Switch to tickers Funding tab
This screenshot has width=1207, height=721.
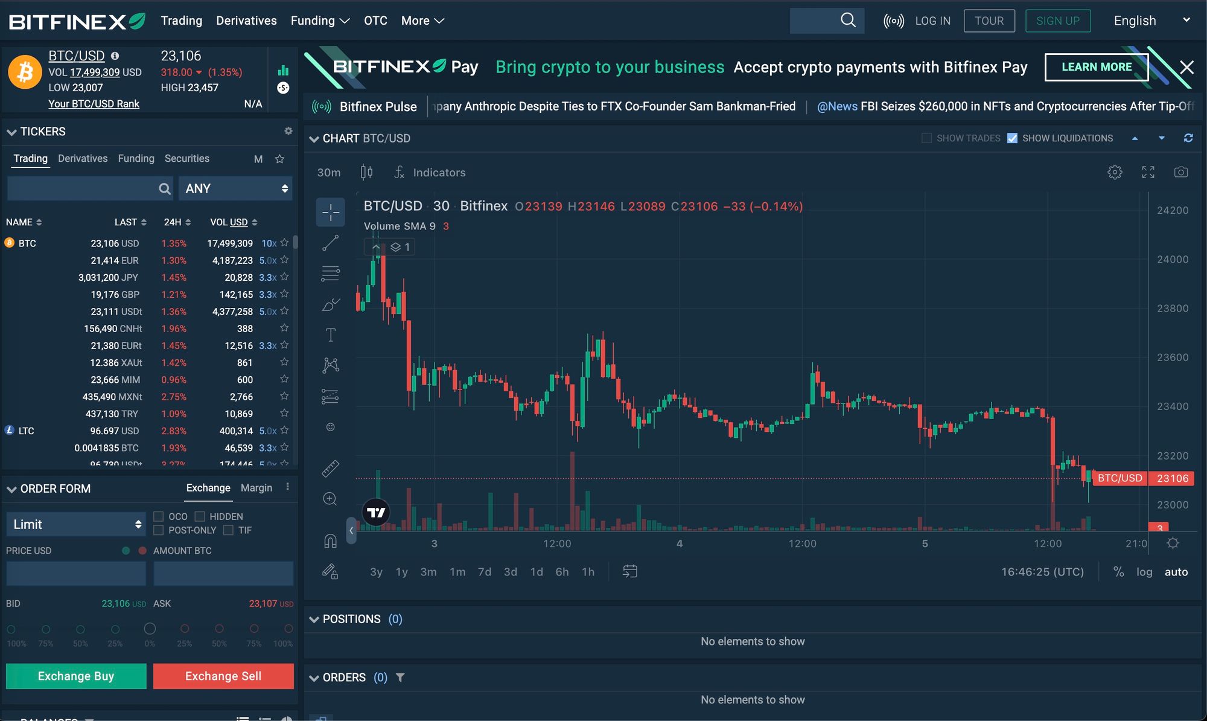point(136,158)
